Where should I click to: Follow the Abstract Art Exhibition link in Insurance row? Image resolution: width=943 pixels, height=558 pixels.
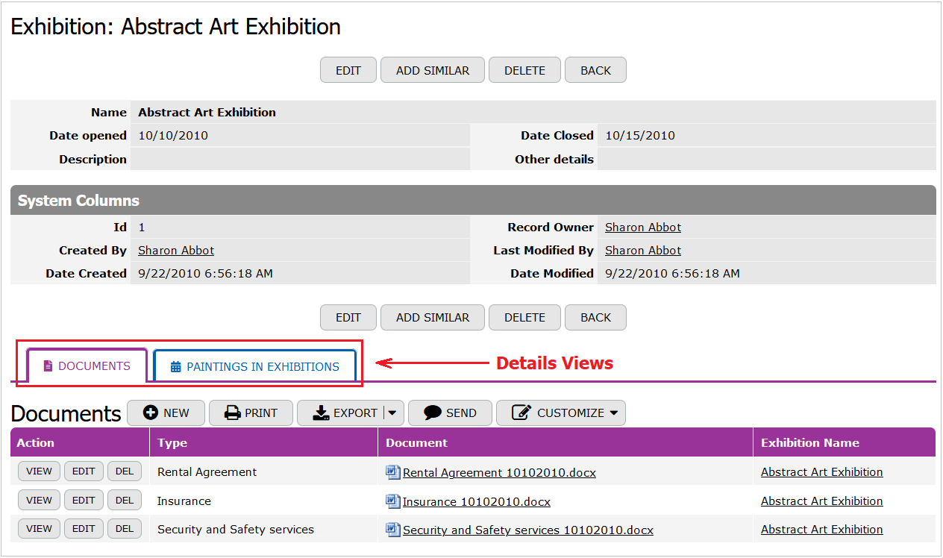821,501
